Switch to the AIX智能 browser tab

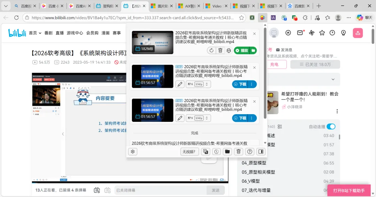coord(189,6)
